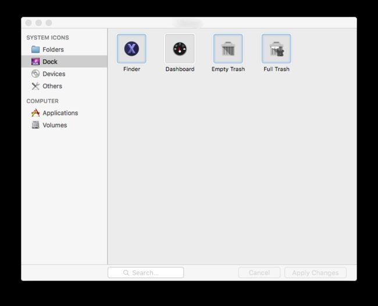Image resolution: width=378 pixels, height=306 pixels.
Task: Click the Dashboard label text
Action: click(180, 69)
